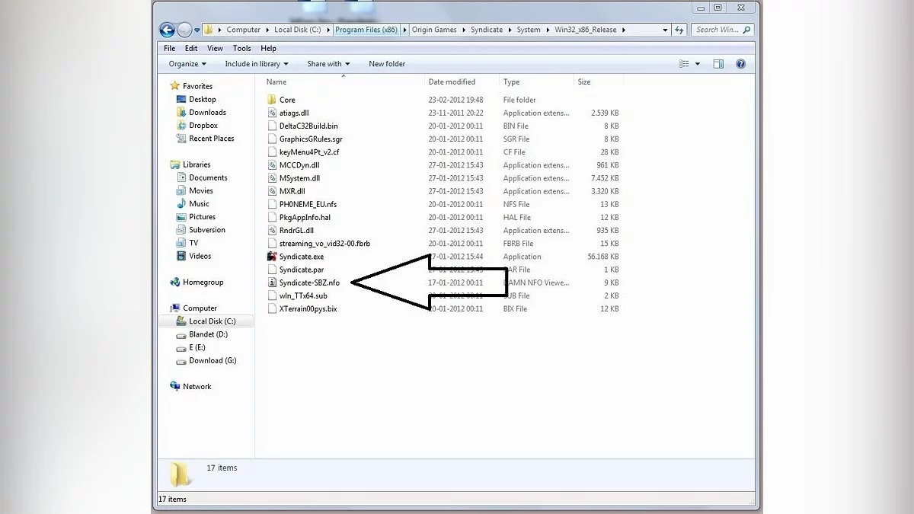The height and width of the screenshot is (514, 914).
Task: Click the Syndicate-SBZ.nfo file icon
Action: (x=273, y=283)
